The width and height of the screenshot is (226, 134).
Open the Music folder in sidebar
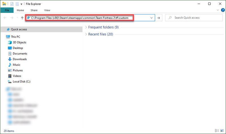(x=16, y=65)
